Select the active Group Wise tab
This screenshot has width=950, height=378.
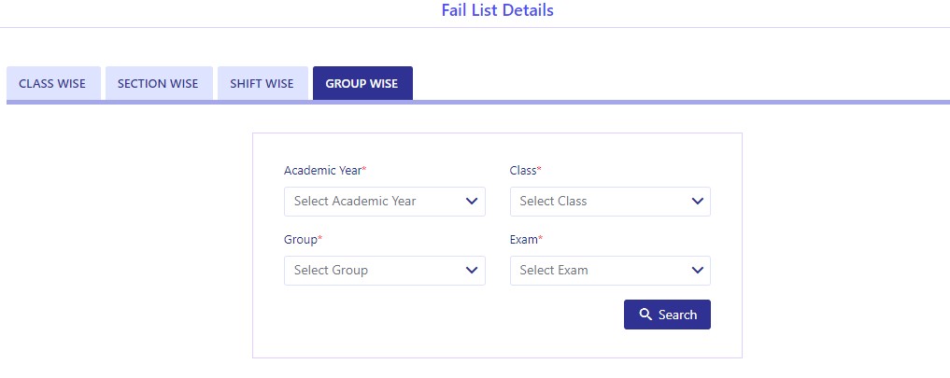pos(362,83)
